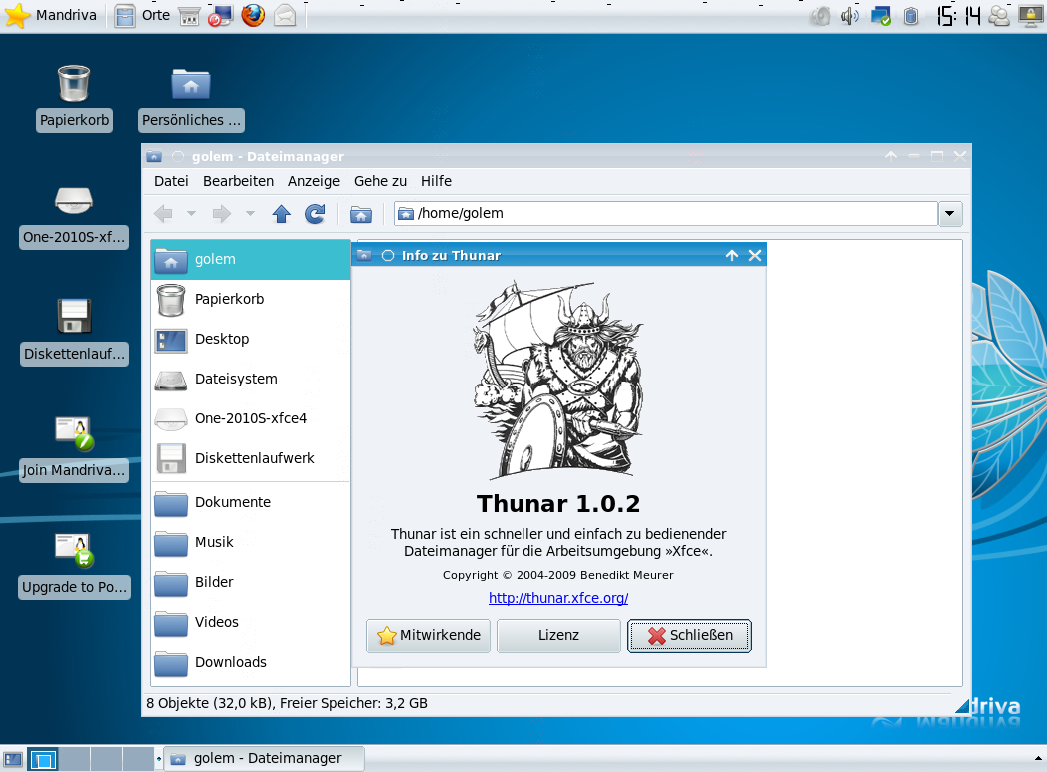Click the volume speaker icon in the tray

pos(848,15)
